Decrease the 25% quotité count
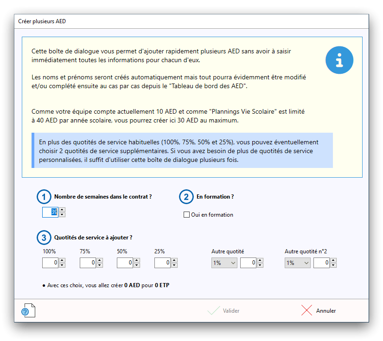Viewport: 383px width, 341px height. 175,265
